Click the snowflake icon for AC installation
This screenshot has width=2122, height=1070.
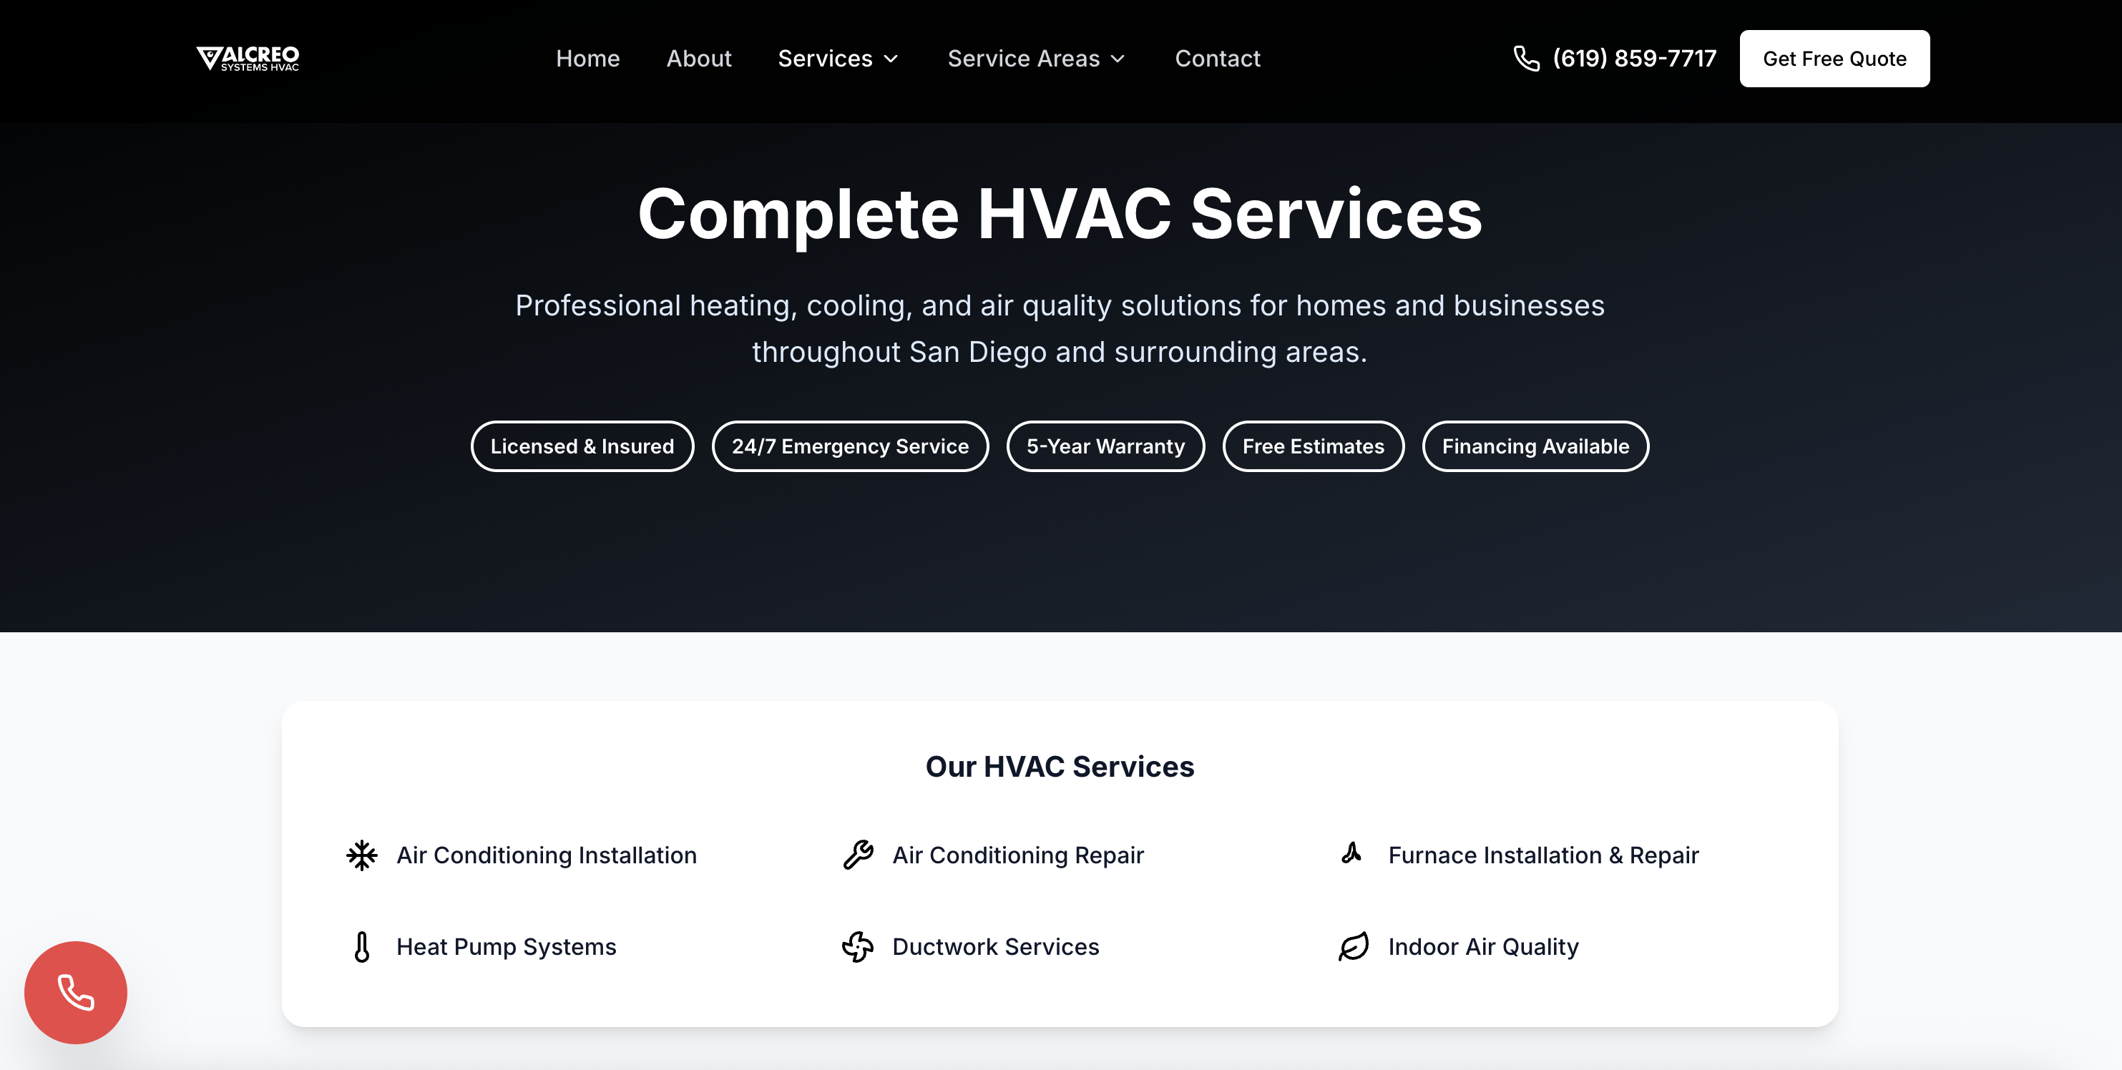click(361, 855)
